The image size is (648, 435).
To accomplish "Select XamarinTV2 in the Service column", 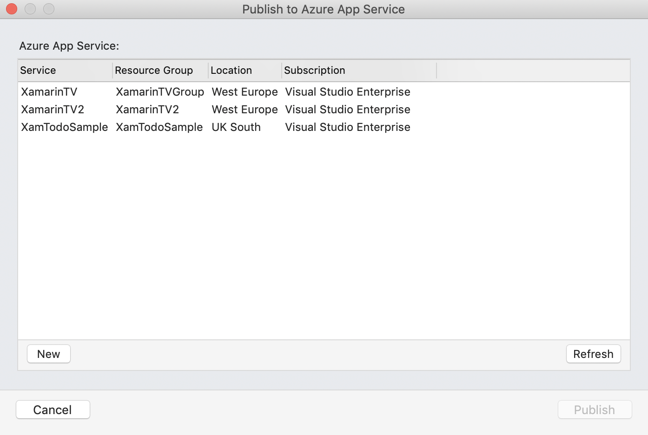I will 53,110.
